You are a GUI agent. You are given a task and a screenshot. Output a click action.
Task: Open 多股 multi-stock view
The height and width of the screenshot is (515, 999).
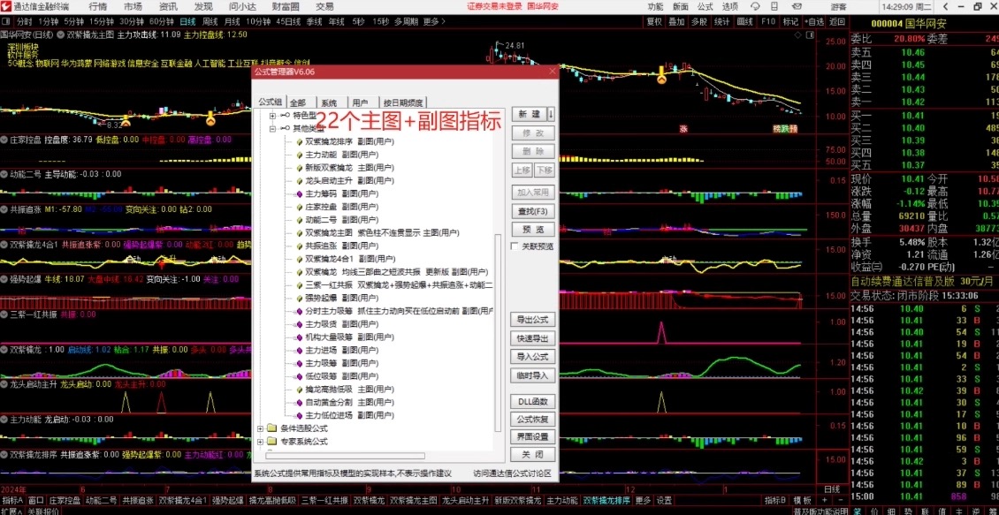(x=699, y=21)
